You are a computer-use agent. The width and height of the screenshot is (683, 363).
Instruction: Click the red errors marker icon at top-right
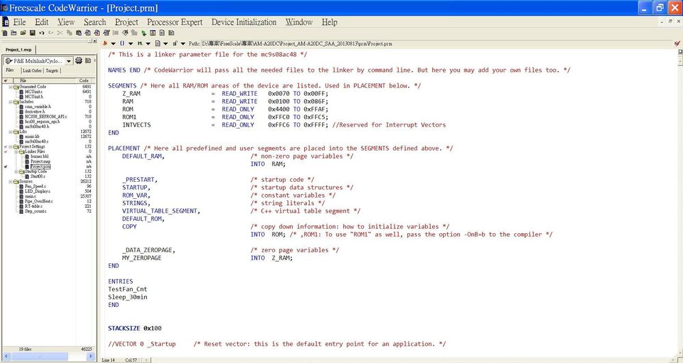pos(677,43)
